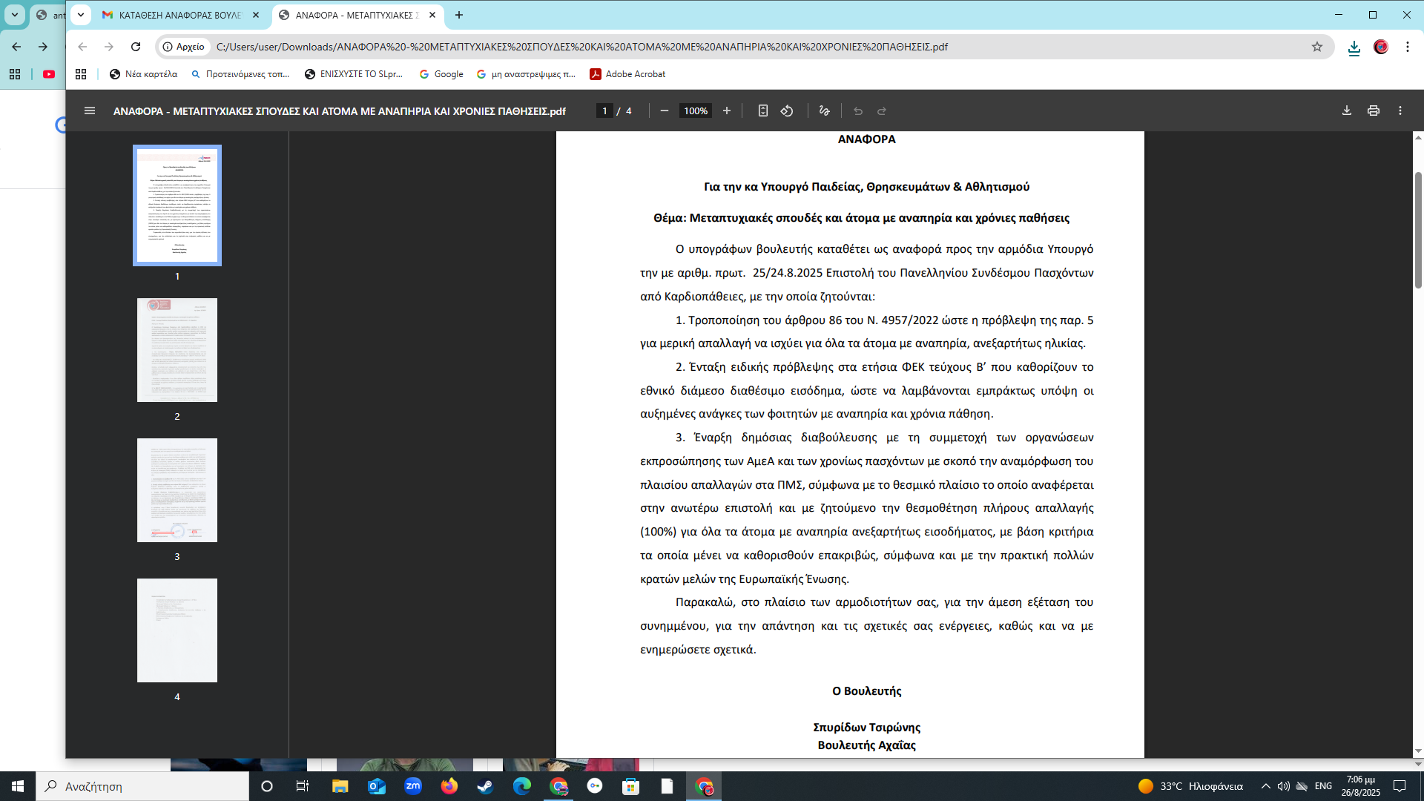Open a new browser tab
The width and height of the screenshot is (1424, 801).
click(x=459, y=15)
